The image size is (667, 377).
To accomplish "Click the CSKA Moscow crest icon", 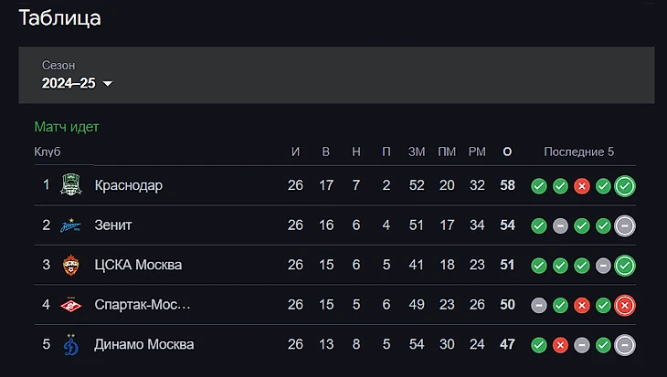I will coord(70,265).
